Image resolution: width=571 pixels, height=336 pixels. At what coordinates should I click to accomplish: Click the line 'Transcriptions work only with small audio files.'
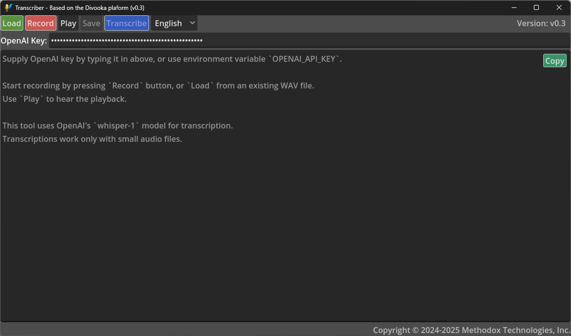click(92, 139)
